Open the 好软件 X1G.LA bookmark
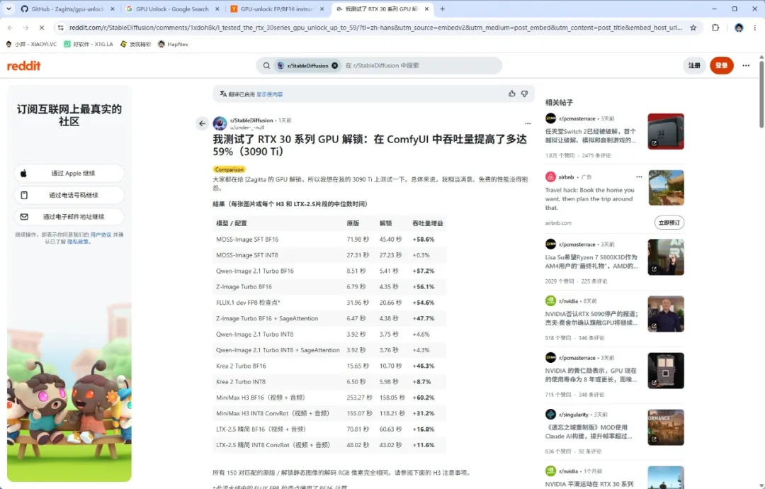 click(89, 44)
